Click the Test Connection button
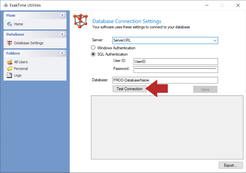The width and height of the screenshot is (246, 173). click(x=130, y=89)
